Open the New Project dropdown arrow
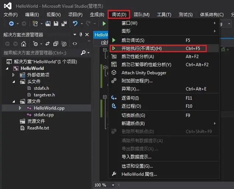Screen dimensions: 234x189 coord(42,24)
